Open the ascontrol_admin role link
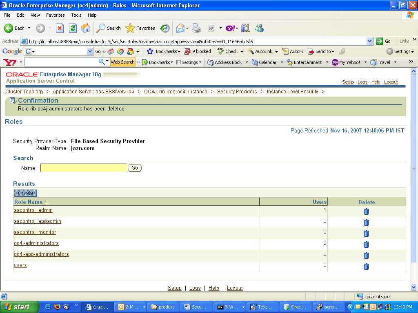418x313 pixels. (x=33, y=210)
